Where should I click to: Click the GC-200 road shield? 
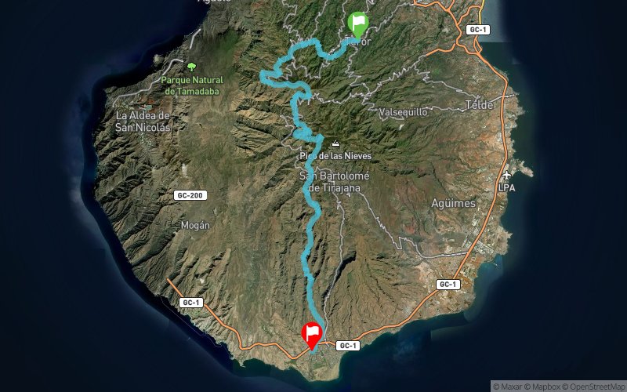coord(190,195)
